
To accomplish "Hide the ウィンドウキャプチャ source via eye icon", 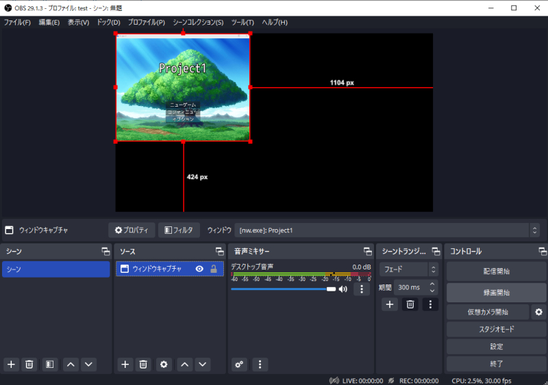I will coord(199,269).
